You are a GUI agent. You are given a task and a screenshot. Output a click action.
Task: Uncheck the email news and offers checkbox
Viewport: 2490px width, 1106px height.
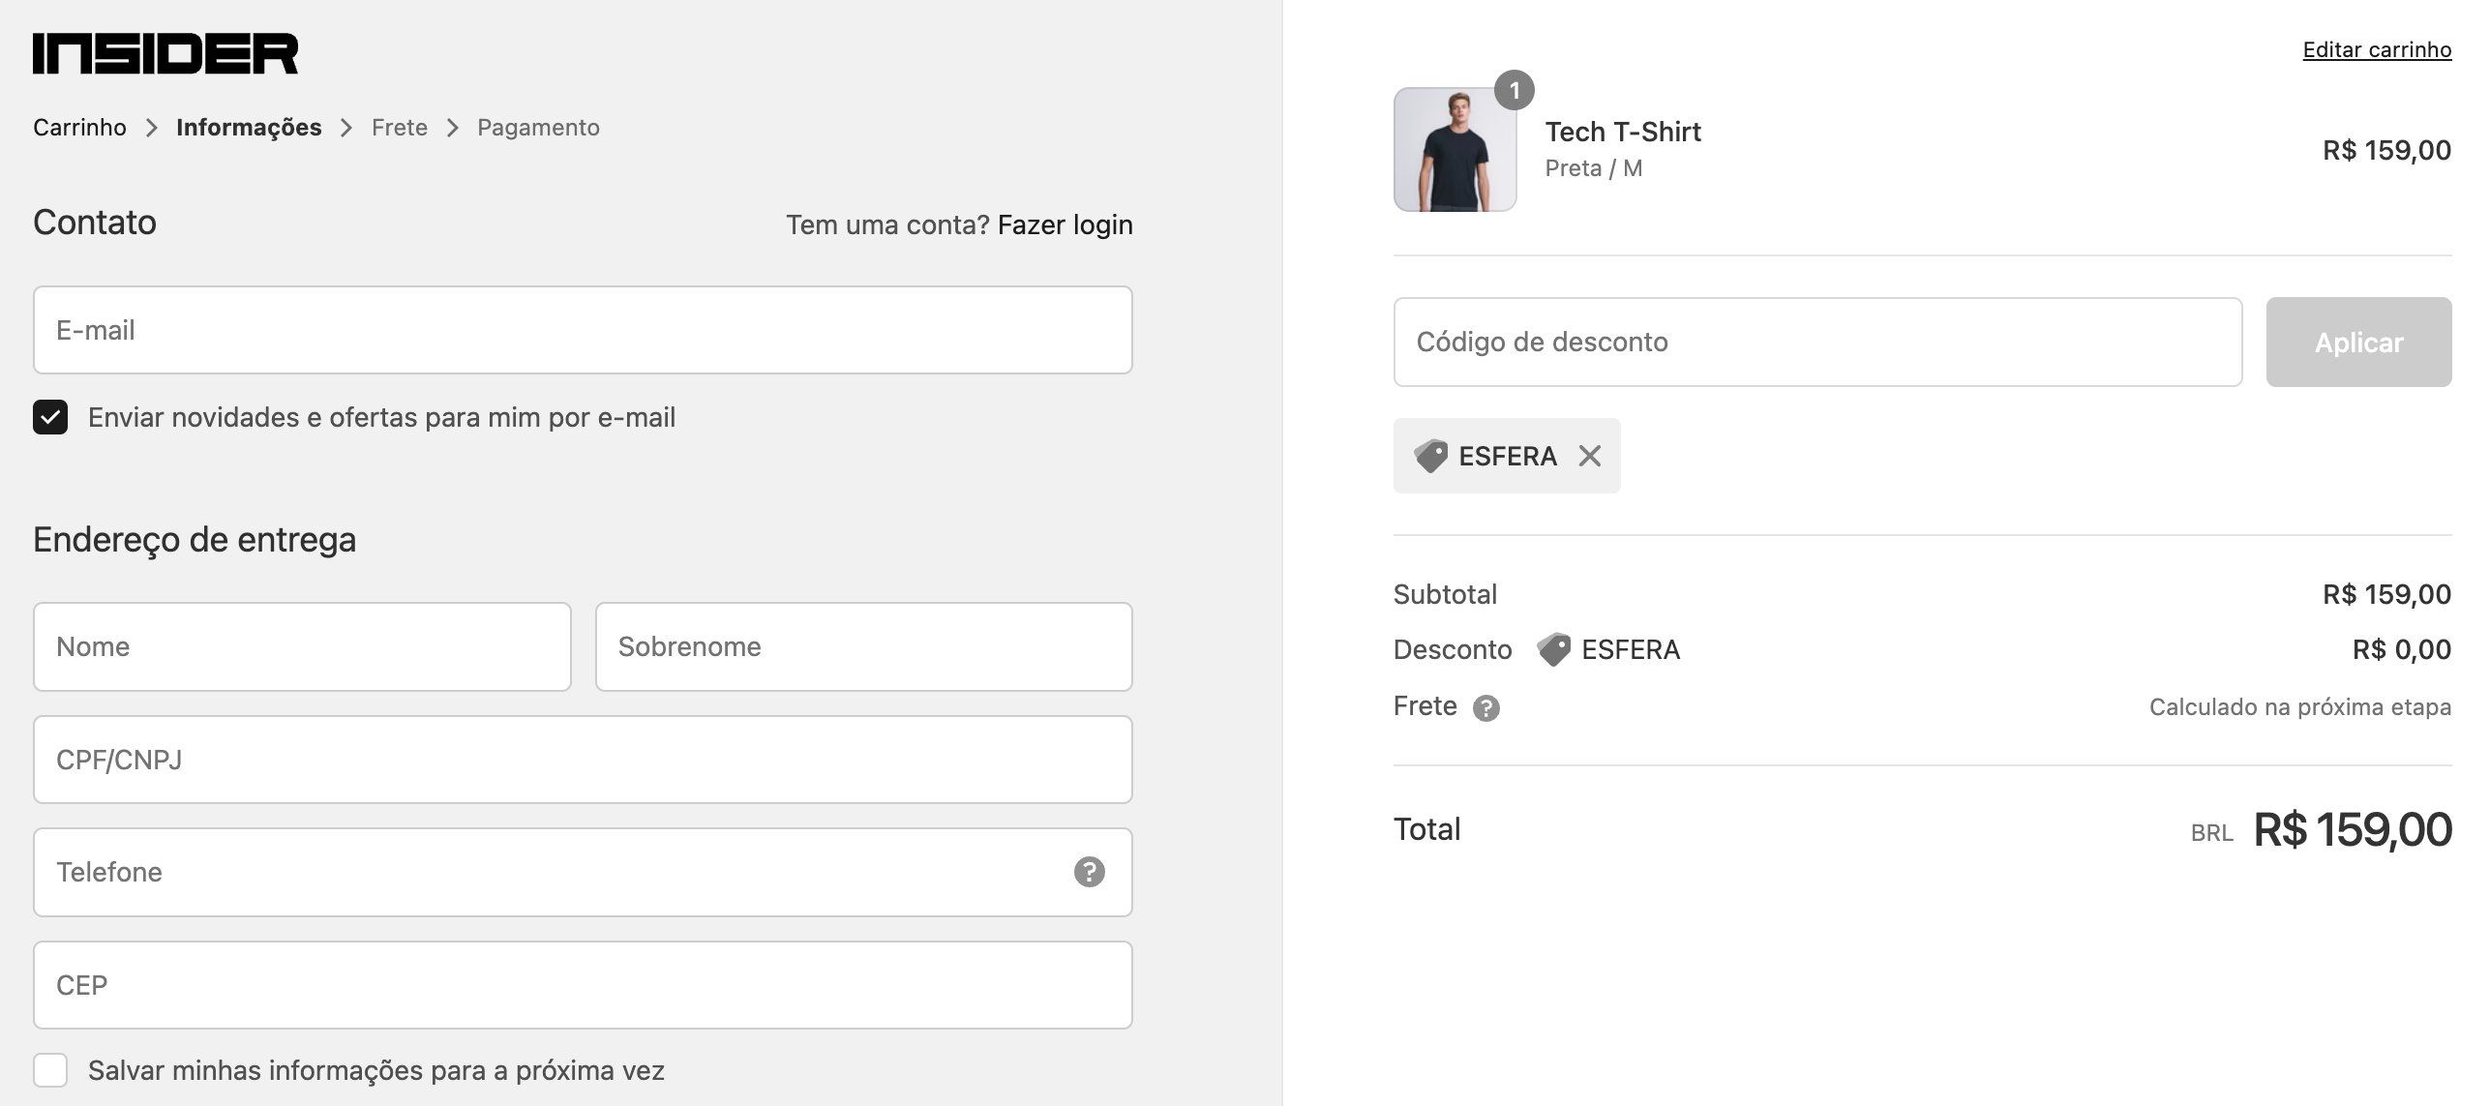click(x=50, y=417)
